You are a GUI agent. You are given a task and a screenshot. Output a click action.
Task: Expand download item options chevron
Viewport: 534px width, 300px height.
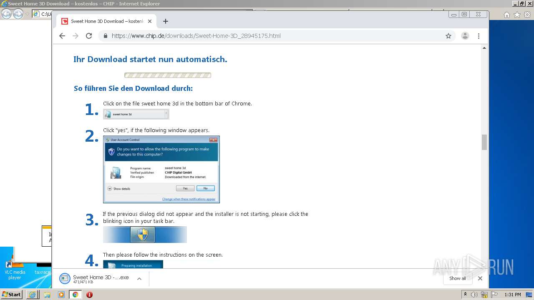coord(139,279)
